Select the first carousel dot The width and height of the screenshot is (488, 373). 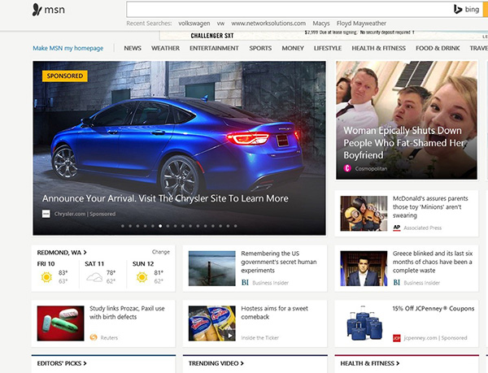point(123,226)
